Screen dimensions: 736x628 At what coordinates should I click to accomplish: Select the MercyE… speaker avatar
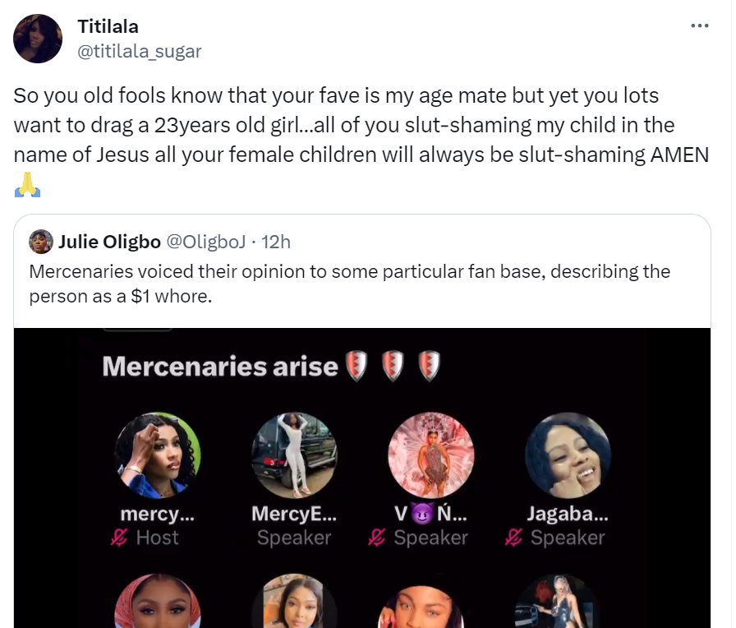(294, 455)
